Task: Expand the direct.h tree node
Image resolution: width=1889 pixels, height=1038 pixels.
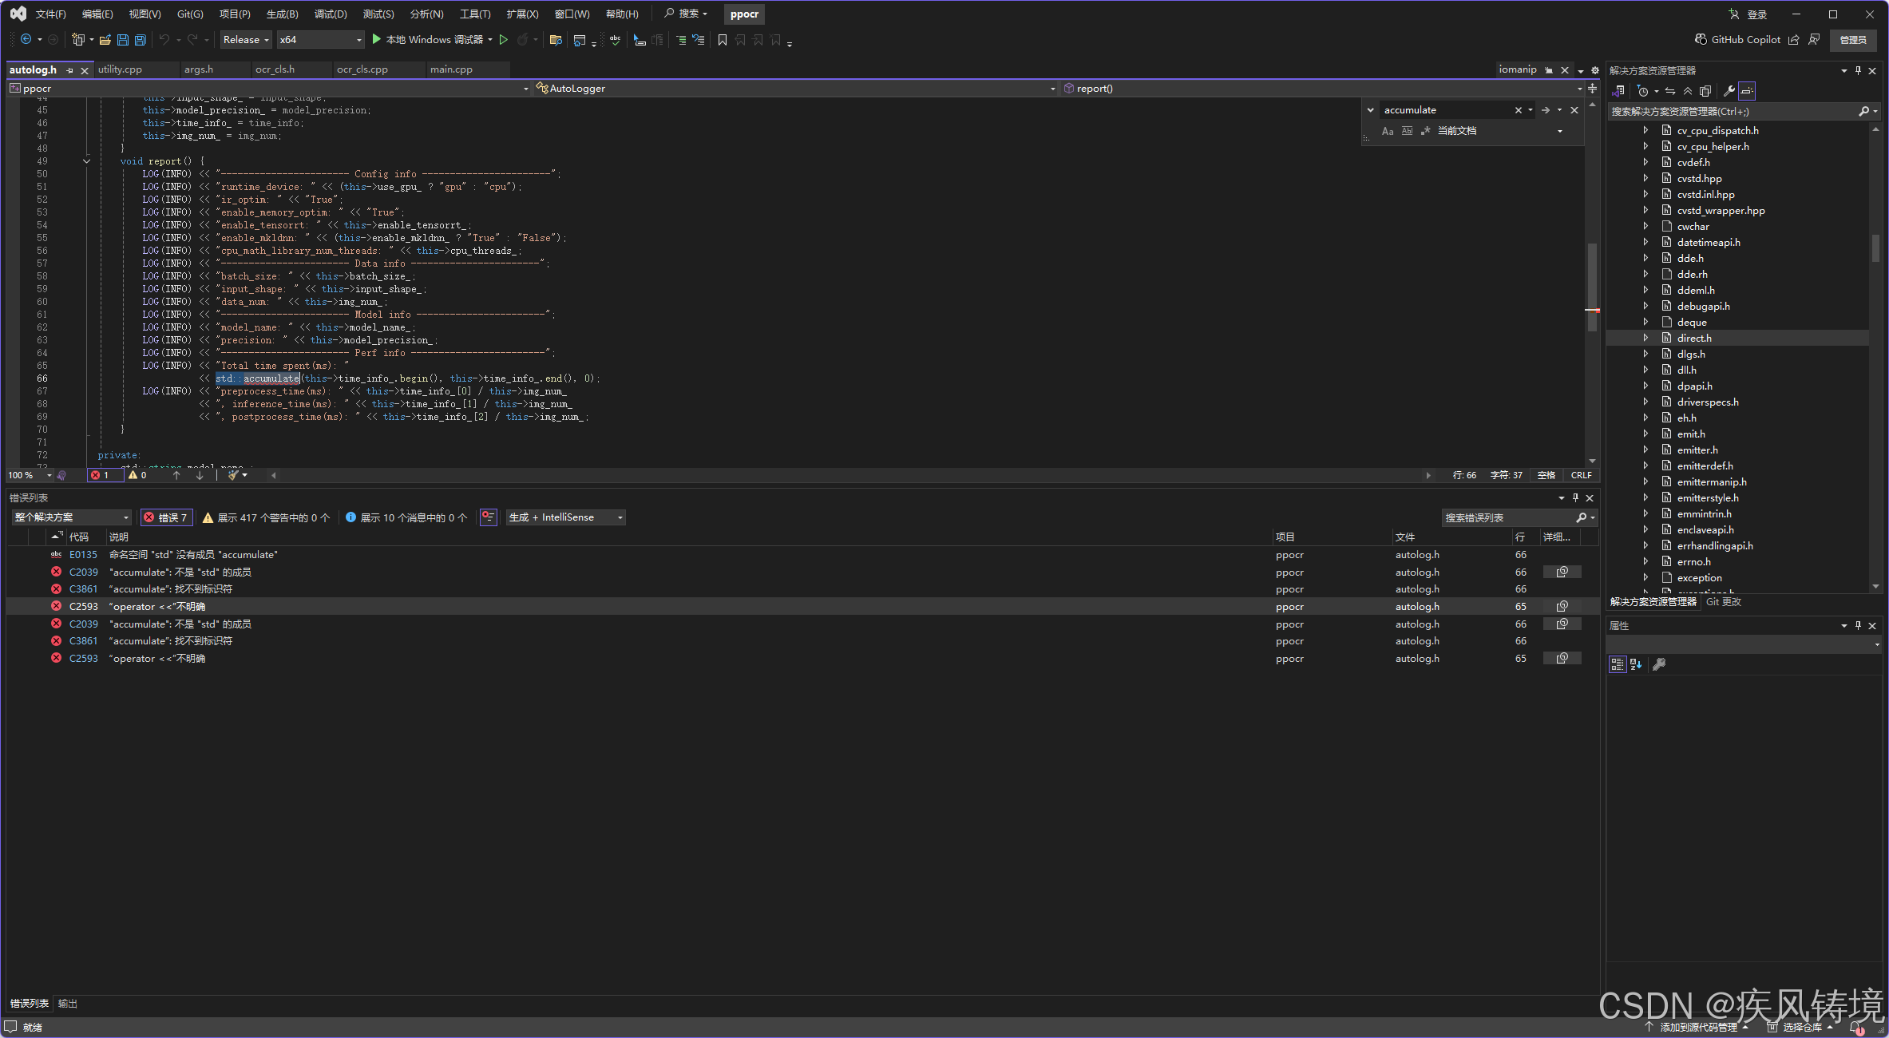Action: [1645, 339]
